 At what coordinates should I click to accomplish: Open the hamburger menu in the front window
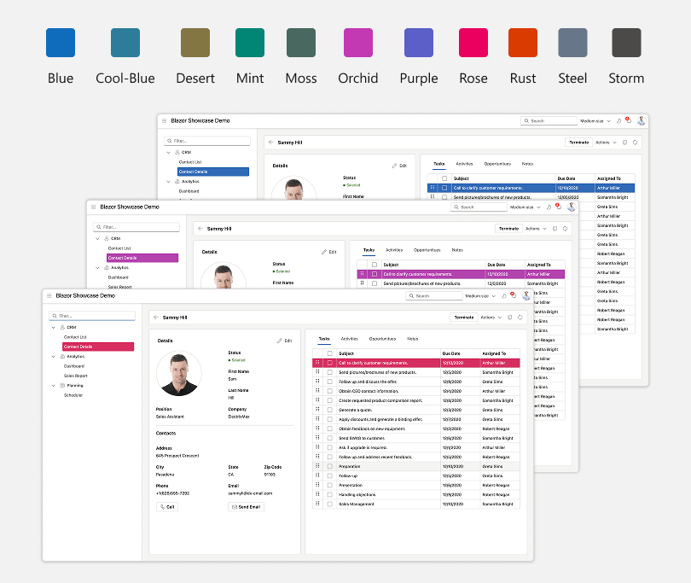click(x=51, y=295)
